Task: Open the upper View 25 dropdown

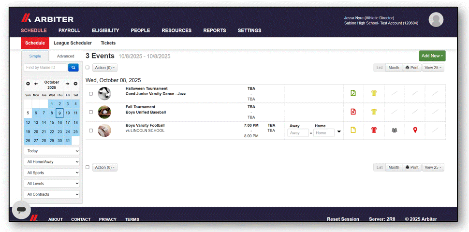Action: click(x=433, y=68)
